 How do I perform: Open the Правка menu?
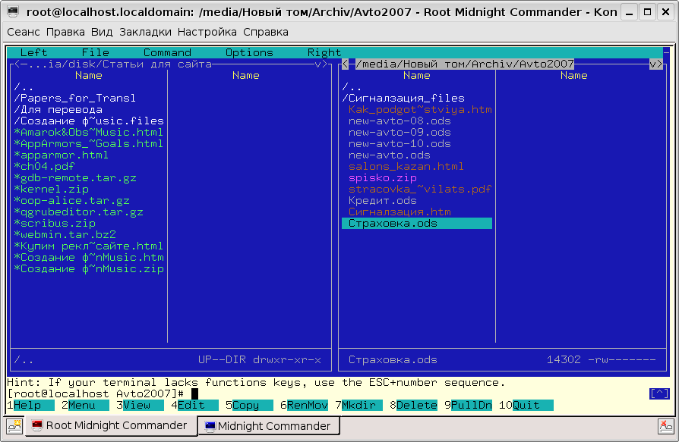click(65, 32)
